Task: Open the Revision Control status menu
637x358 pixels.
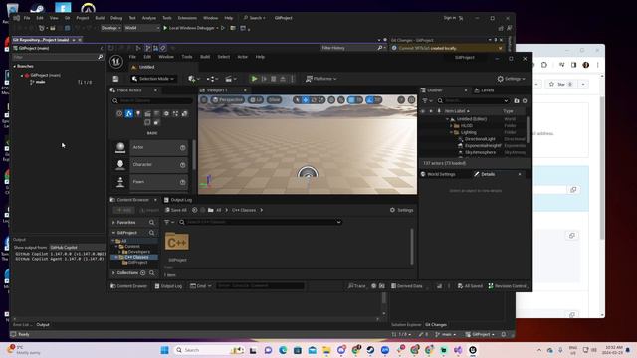Action: [x=508, y=286]
